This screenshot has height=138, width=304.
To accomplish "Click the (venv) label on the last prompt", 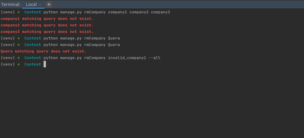I will pos(8,64).
